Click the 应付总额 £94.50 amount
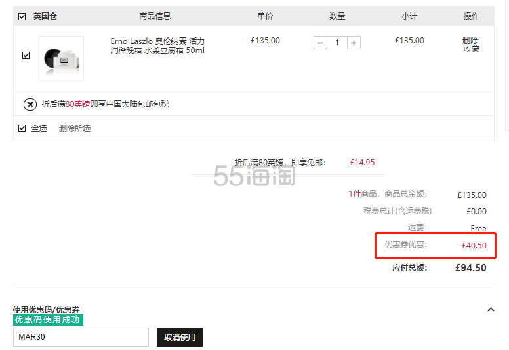The image size is (509, 350). 471,268
